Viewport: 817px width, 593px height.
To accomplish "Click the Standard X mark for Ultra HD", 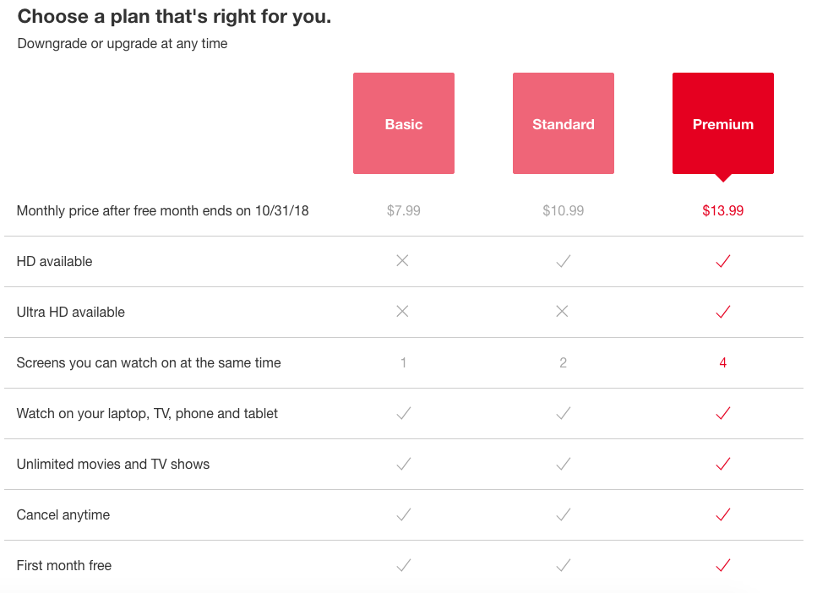I will pyautogui.click(x=563, y=312).
